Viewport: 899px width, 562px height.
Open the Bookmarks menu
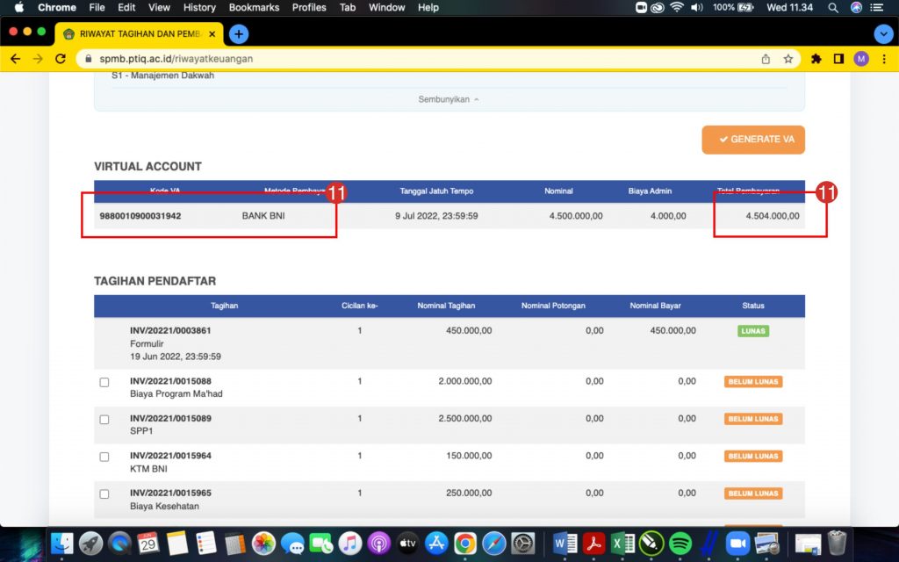tap(254, 7)
